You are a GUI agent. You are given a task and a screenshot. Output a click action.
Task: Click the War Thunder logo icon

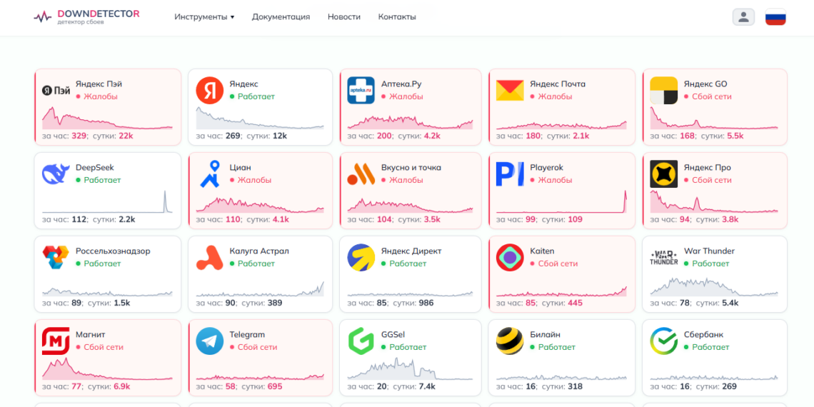pyautogui.click(x=664, y=258)
